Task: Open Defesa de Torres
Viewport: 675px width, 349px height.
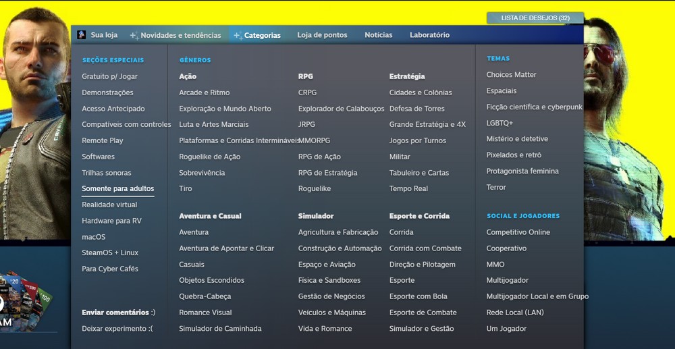Action: 417,109
